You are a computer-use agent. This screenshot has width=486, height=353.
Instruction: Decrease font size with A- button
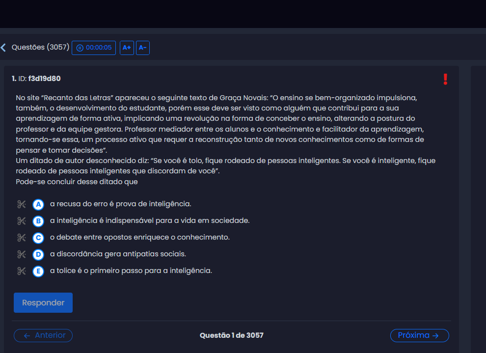[x=142, y=48]
